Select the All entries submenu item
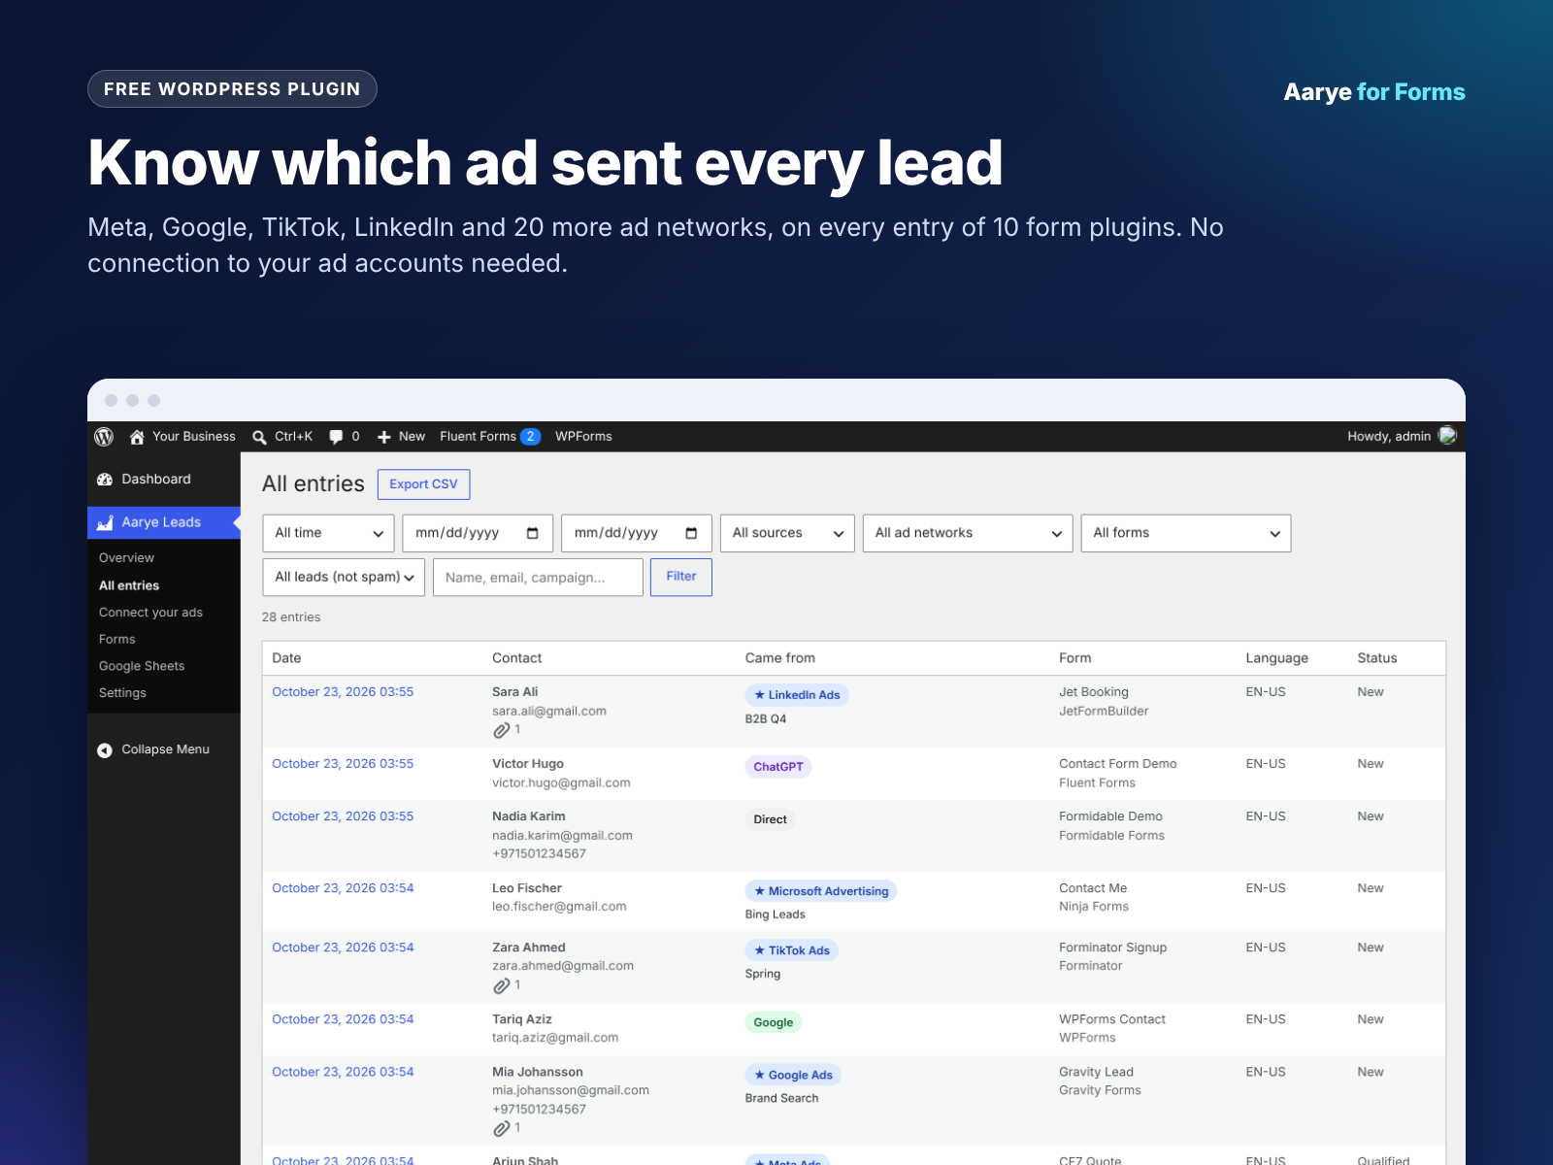Image resolution: width=1553 pixels, height=1165 pixels. pos(129,585)
